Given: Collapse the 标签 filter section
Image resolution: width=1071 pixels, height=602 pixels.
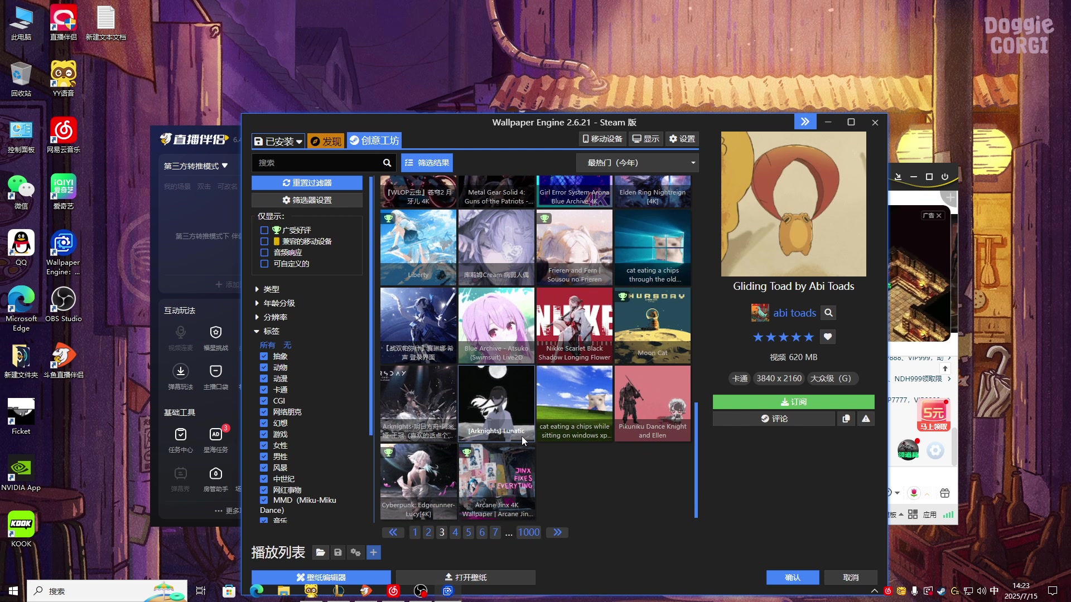Looking at the screenshot, I should [x=267, y=331].
